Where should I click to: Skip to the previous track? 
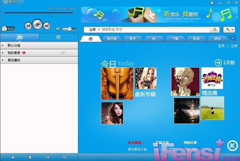28,26
